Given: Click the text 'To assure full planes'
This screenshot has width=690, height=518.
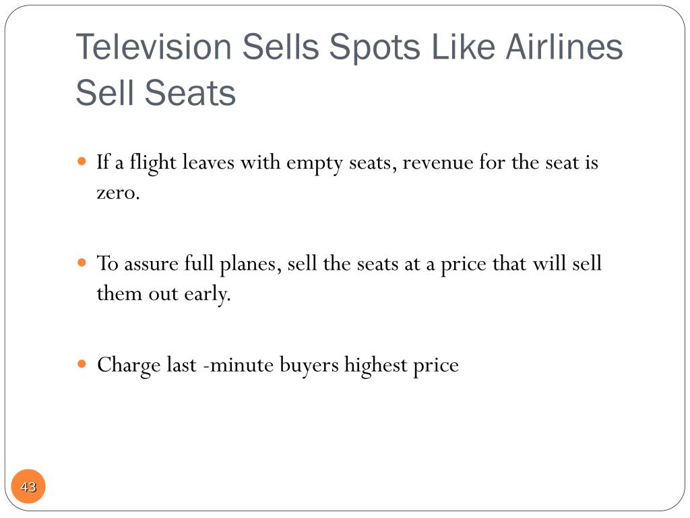Looking at the screenshot, I should [189, 264].
